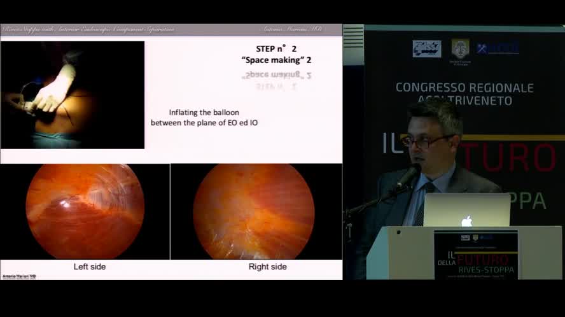Select the right side endoscopic image
The width and height of the screenshot is (565, 317).
pyautogui.click(x=253, y=211)
